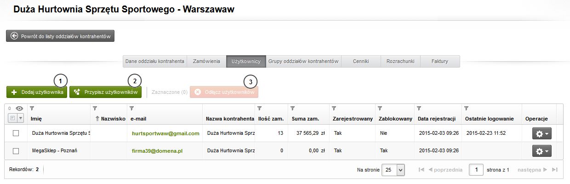Viewport: 570px width, 184px height.
Task: Open filter above Zablokowany column
Action: [380, 109]
